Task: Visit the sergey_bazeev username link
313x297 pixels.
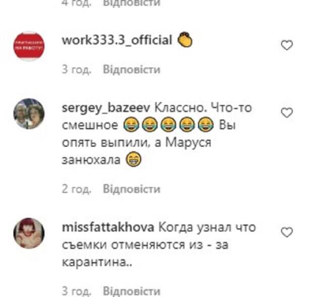Action: coord(106,108)
